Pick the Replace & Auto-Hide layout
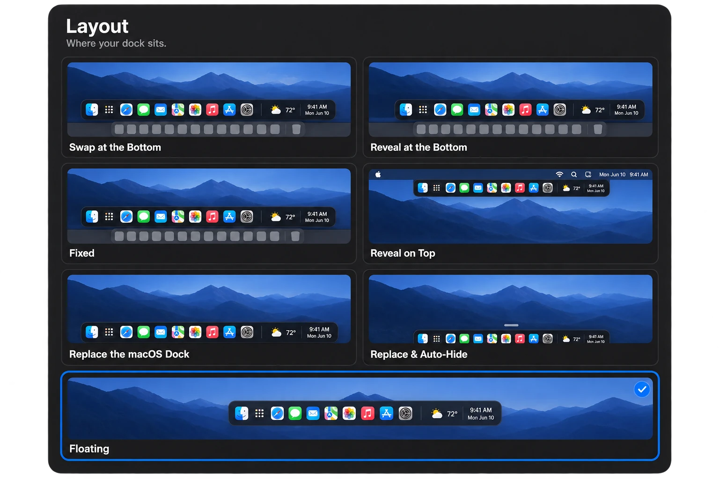Image resolution: width=719 pixels, height=479 pixels. click(x=510, y=317)
